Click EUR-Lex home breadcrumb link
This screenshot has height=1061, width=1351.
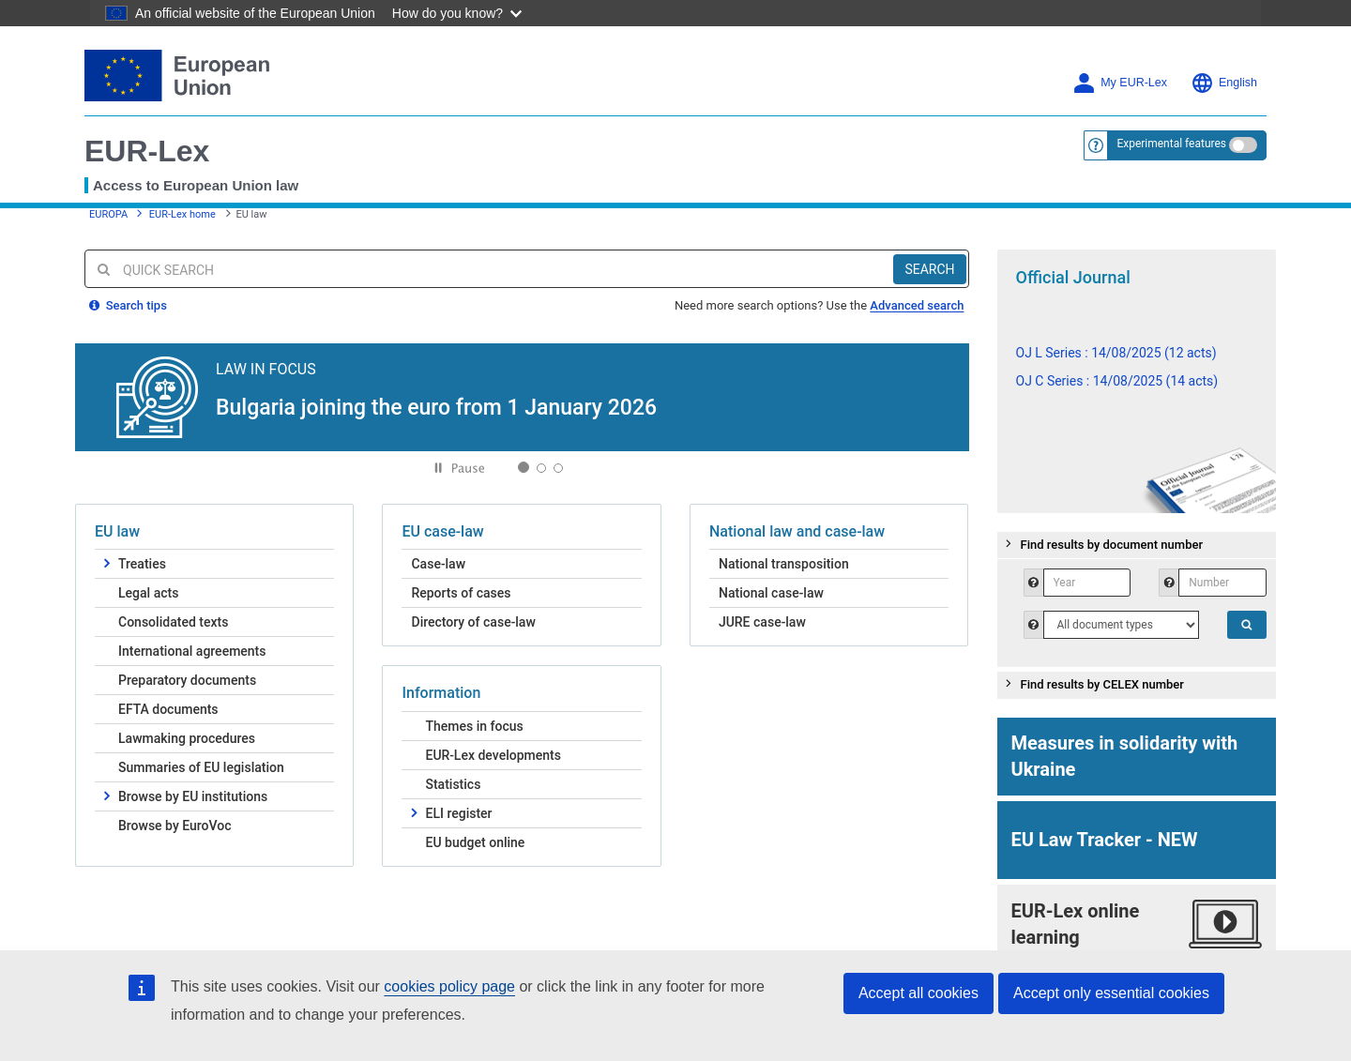click(182, 214)
